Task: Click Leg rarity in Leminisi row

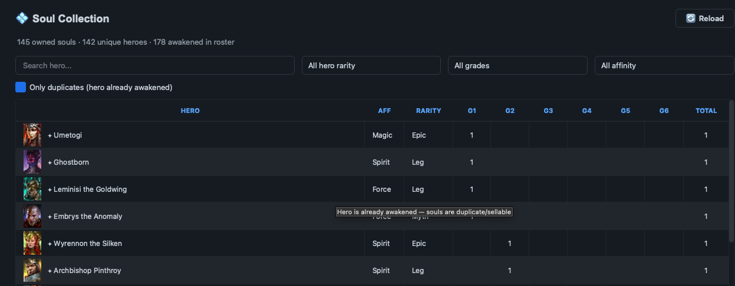Action: tap(418, 189)
